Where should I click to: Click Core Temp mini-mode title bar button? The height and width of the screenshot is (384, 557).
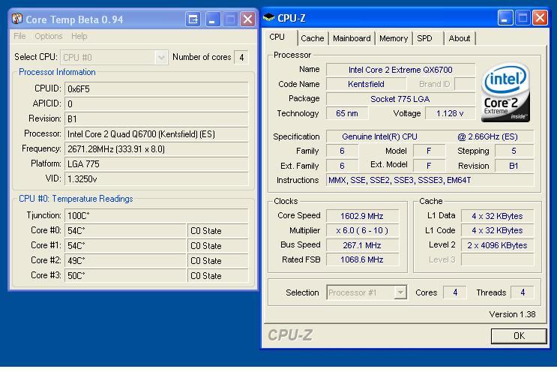pyautogui.click(x=193, y=19)
